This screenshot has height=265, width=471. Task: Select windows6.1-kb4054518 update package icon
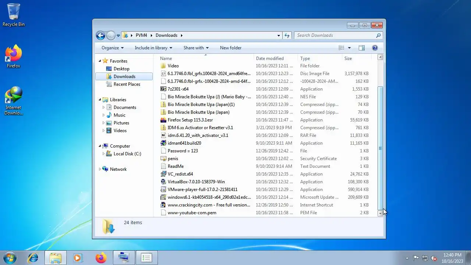coord(164,197)
